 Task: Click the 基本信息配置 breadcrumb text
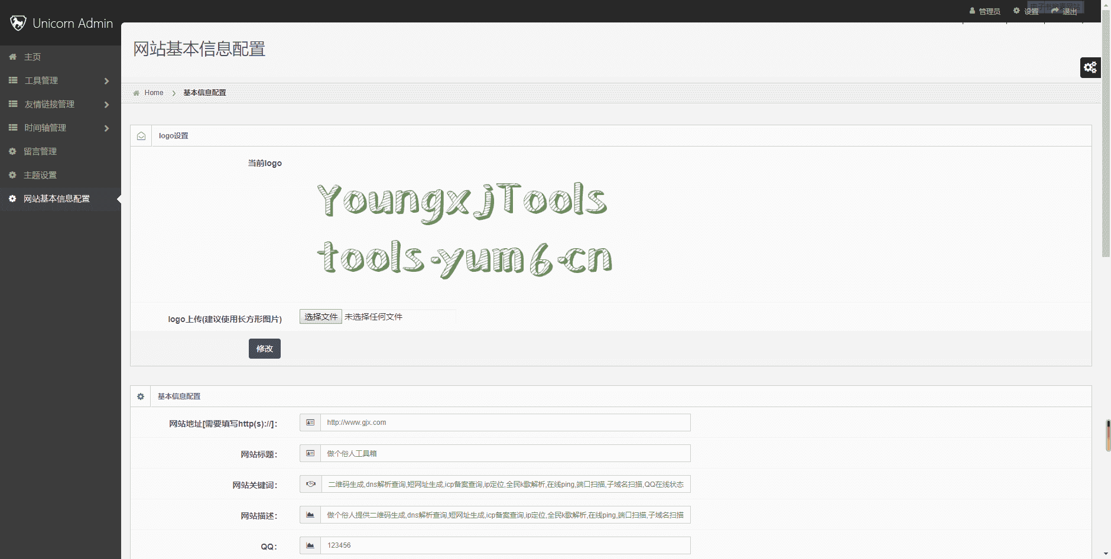[x=204, y=93]
